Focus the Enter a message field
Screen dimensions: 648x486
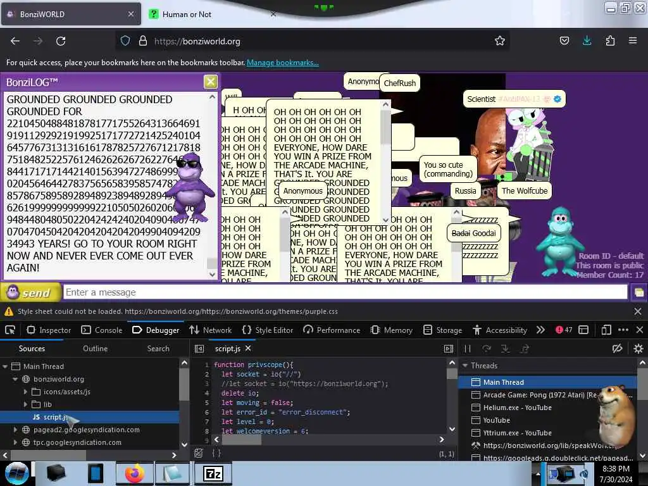click(345, 292)
